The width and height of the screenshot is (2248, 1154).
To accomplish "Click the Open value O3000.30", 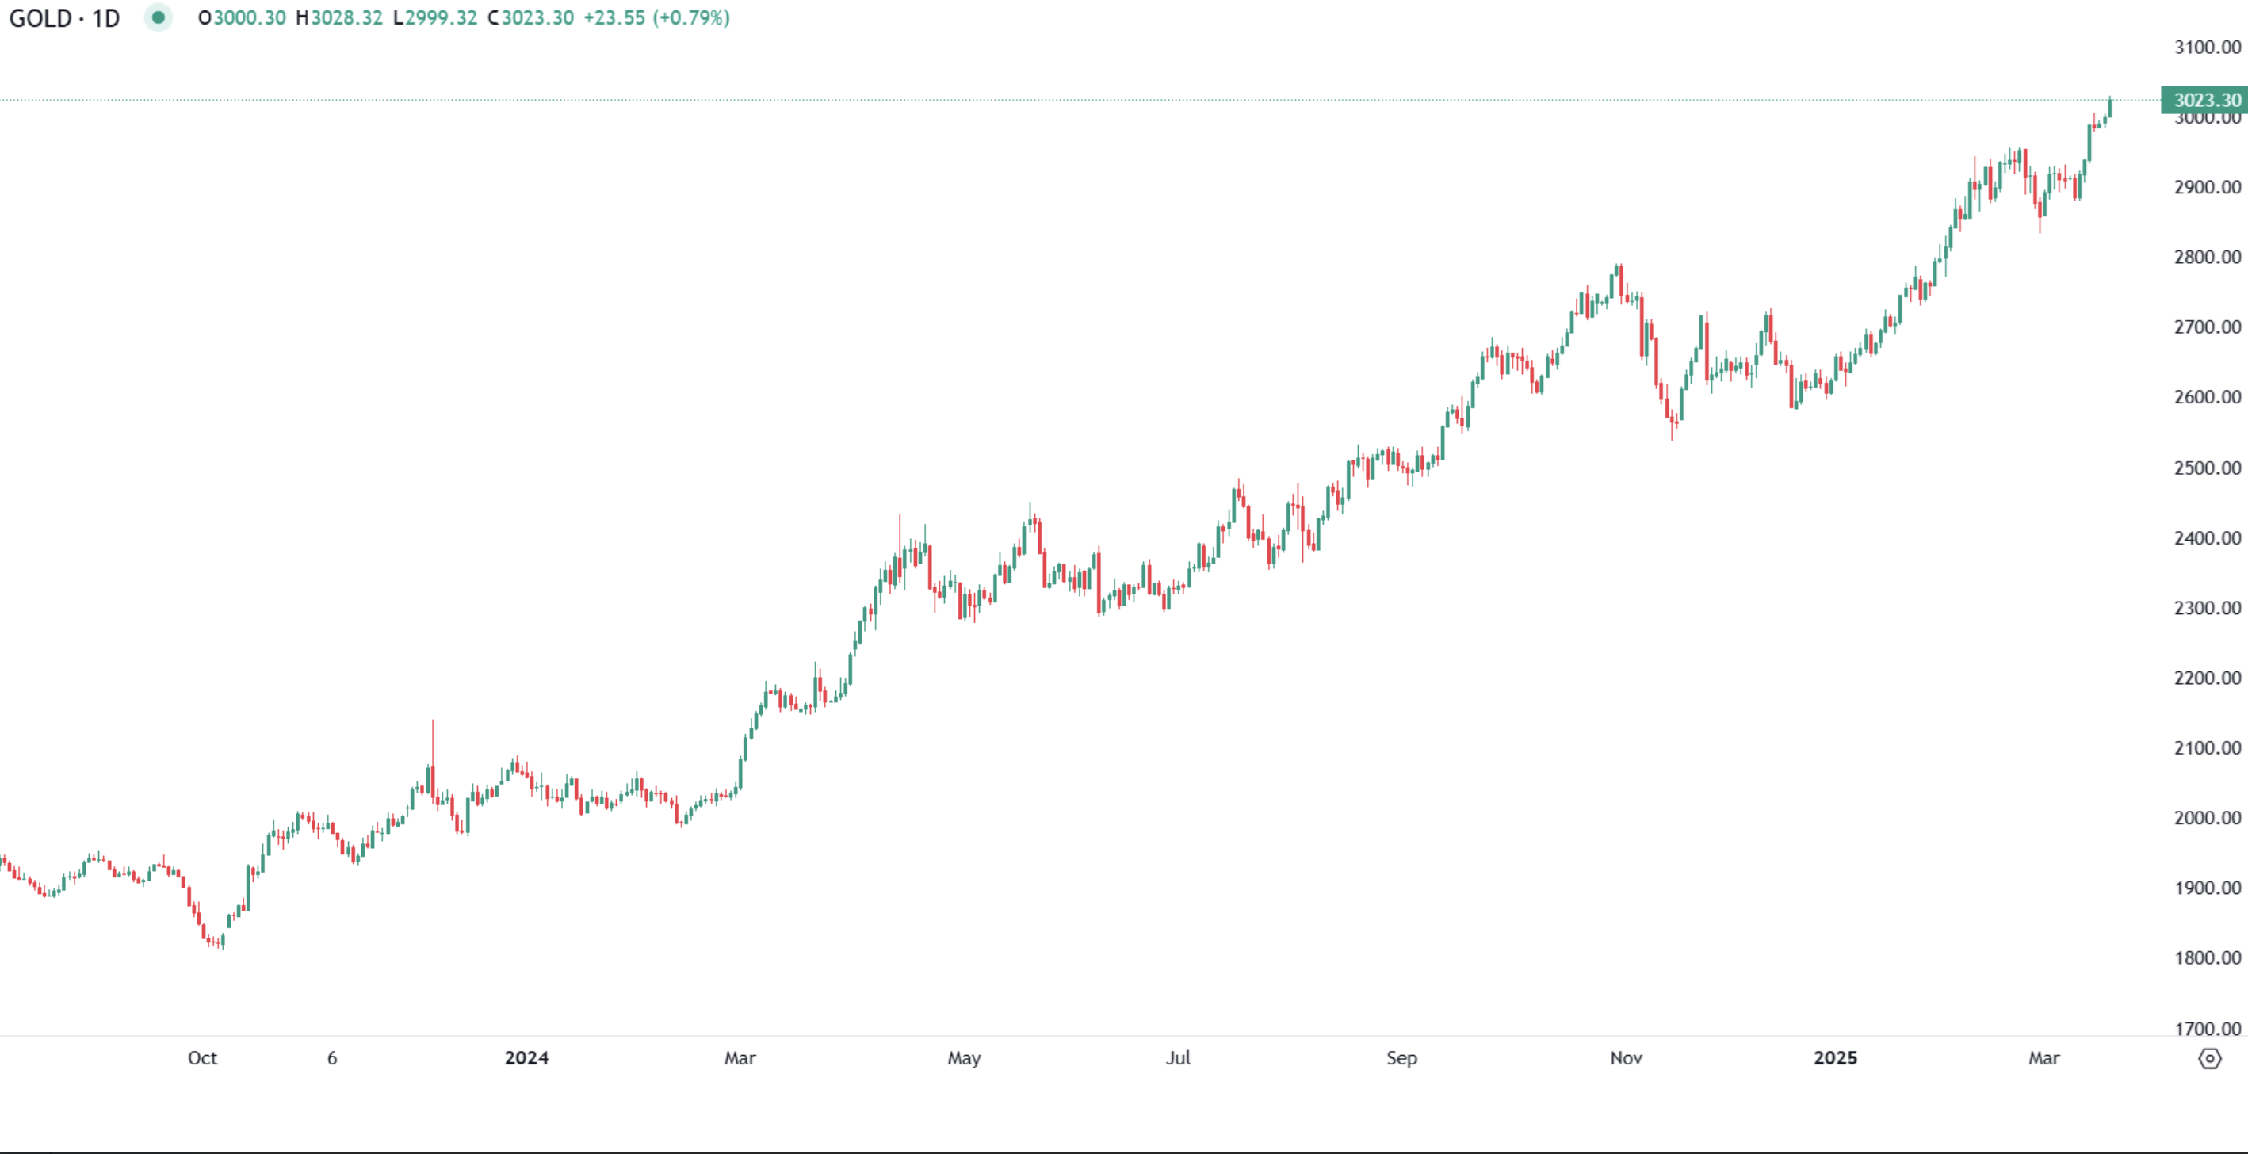I will coord(242,18).
